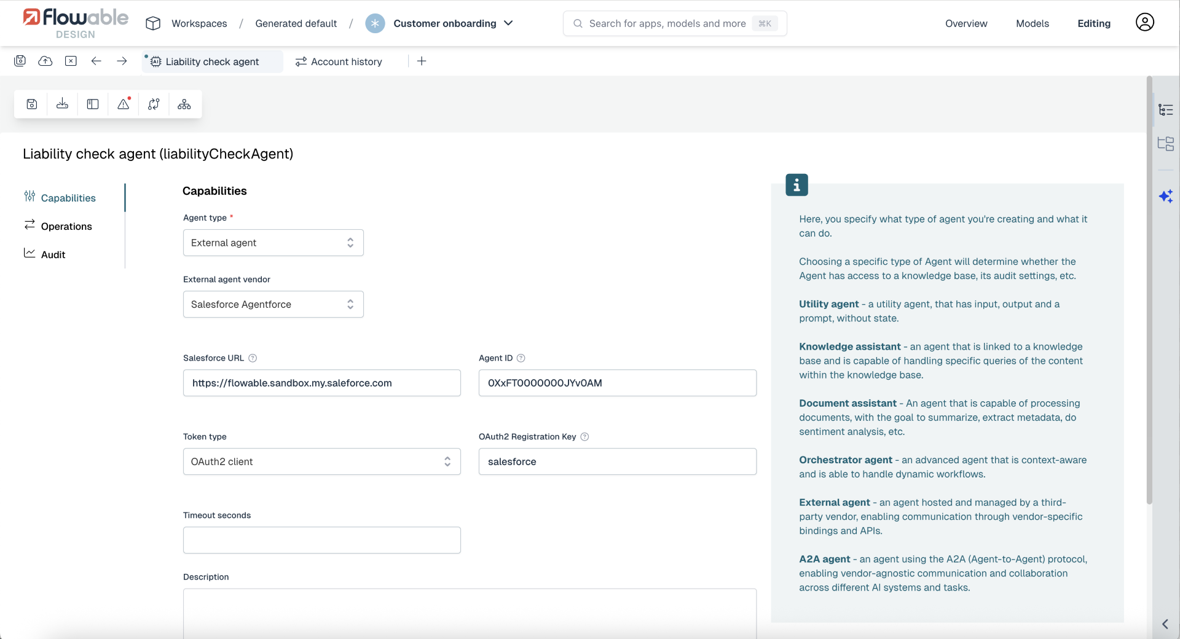Click into the Description text area
The height and width of the screenshot is (639, 1180).
point(470,613)
